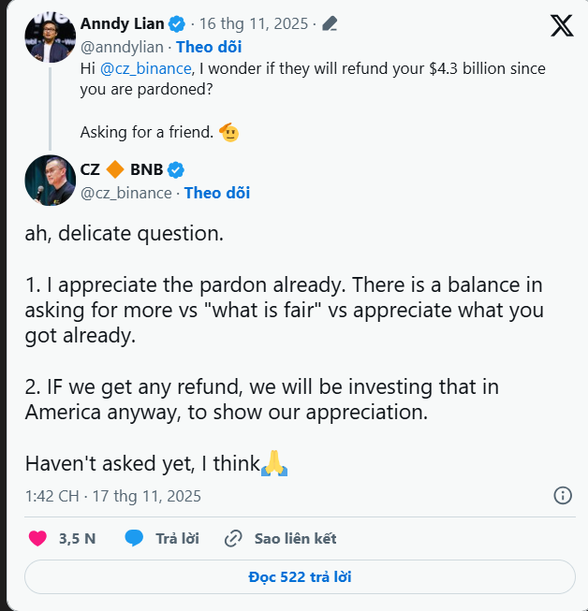Open Đọc 522 trả lời replies button
This screenshot has width=588, height=611.
300,576
